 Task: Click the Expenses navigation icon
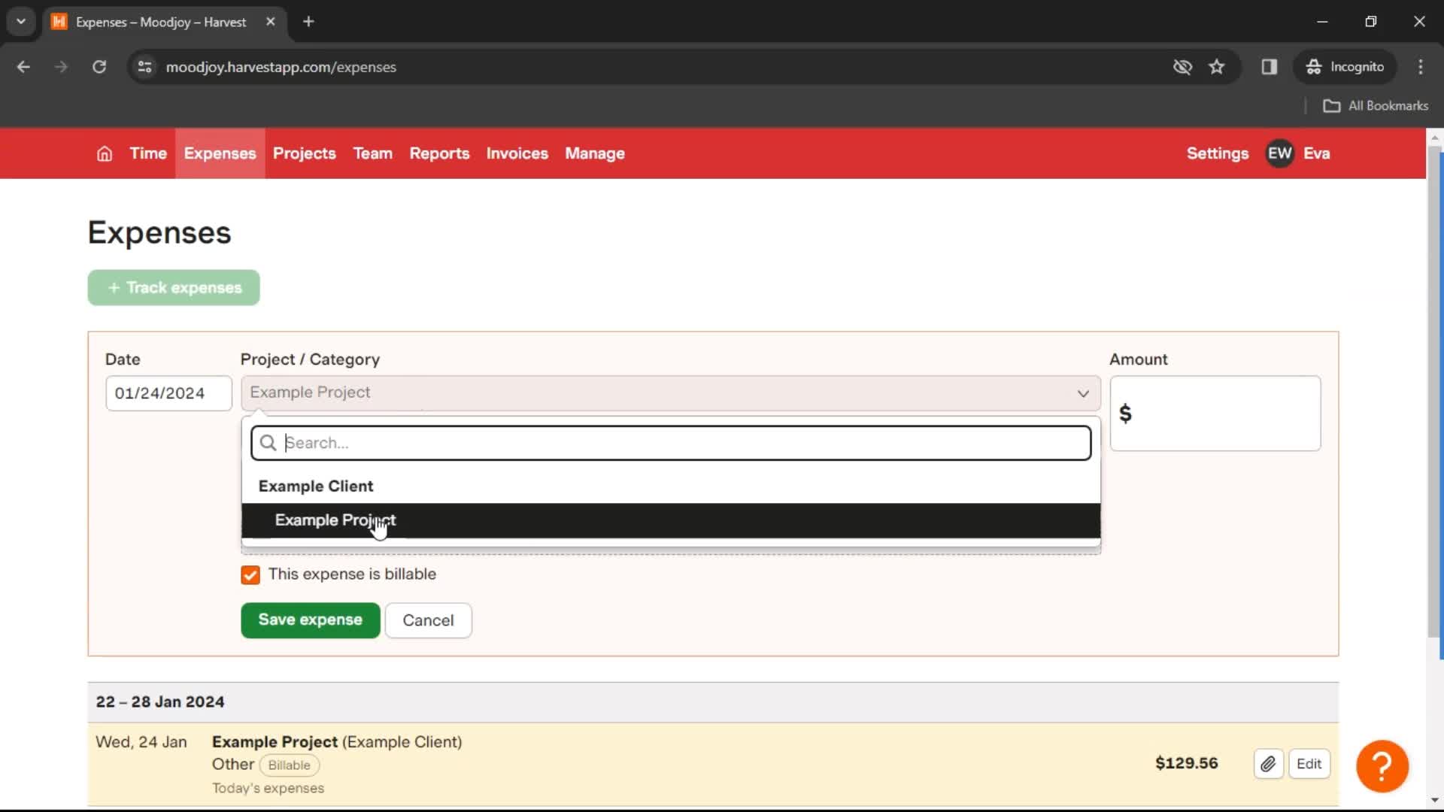[x=220, y=153]
